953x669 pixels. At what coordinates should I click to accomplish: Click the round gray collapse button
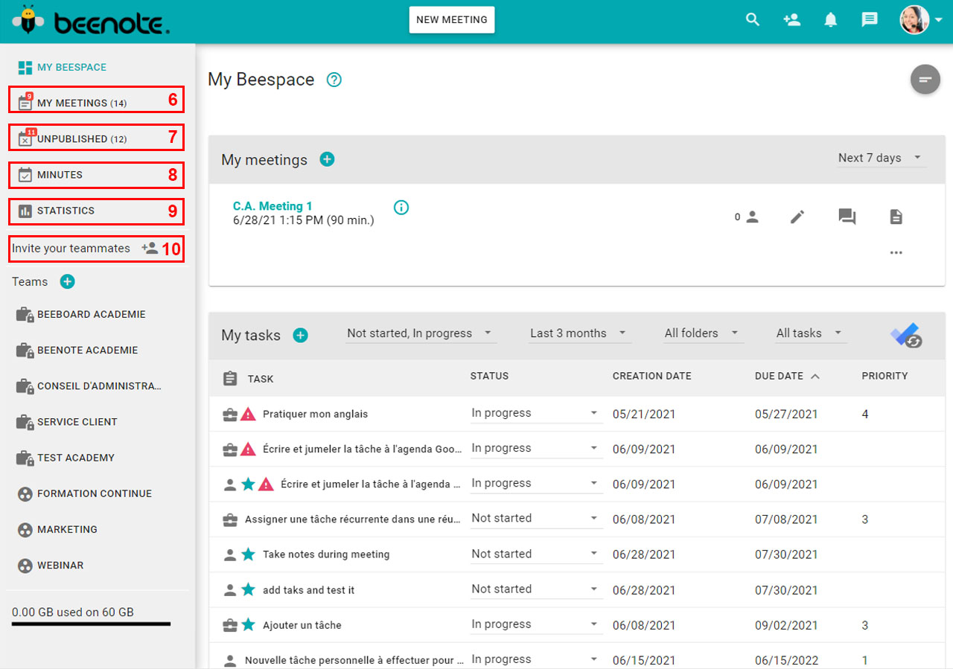pyautogui.click(x=925, y=79)
